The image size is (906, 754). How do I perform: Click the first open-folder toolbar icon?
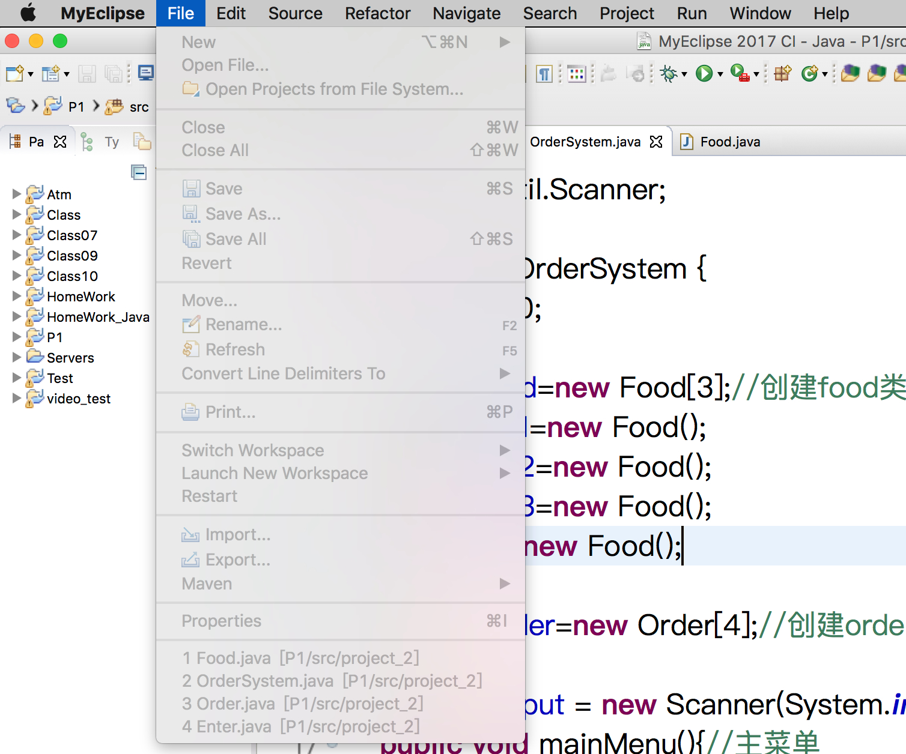point(850,73)
